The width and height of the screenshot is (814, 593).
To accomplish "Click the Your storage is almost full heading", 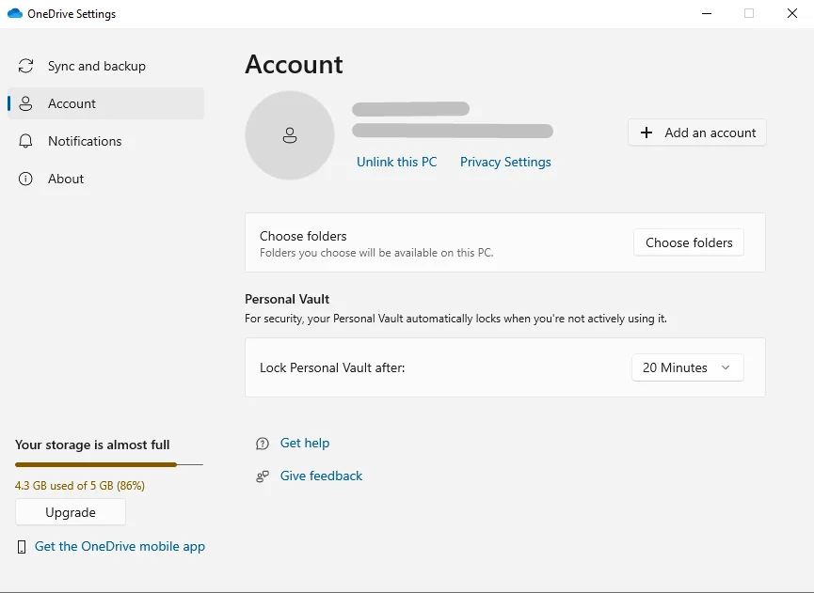I will 92,445.
